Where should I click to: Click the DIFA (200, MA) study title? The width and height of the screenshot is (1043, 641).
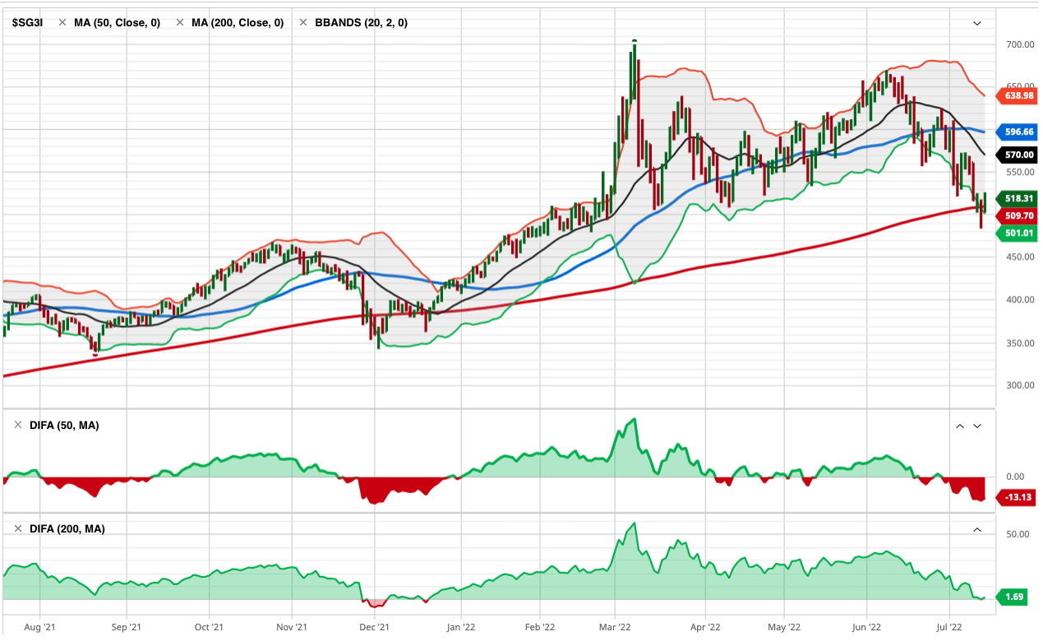67,529
